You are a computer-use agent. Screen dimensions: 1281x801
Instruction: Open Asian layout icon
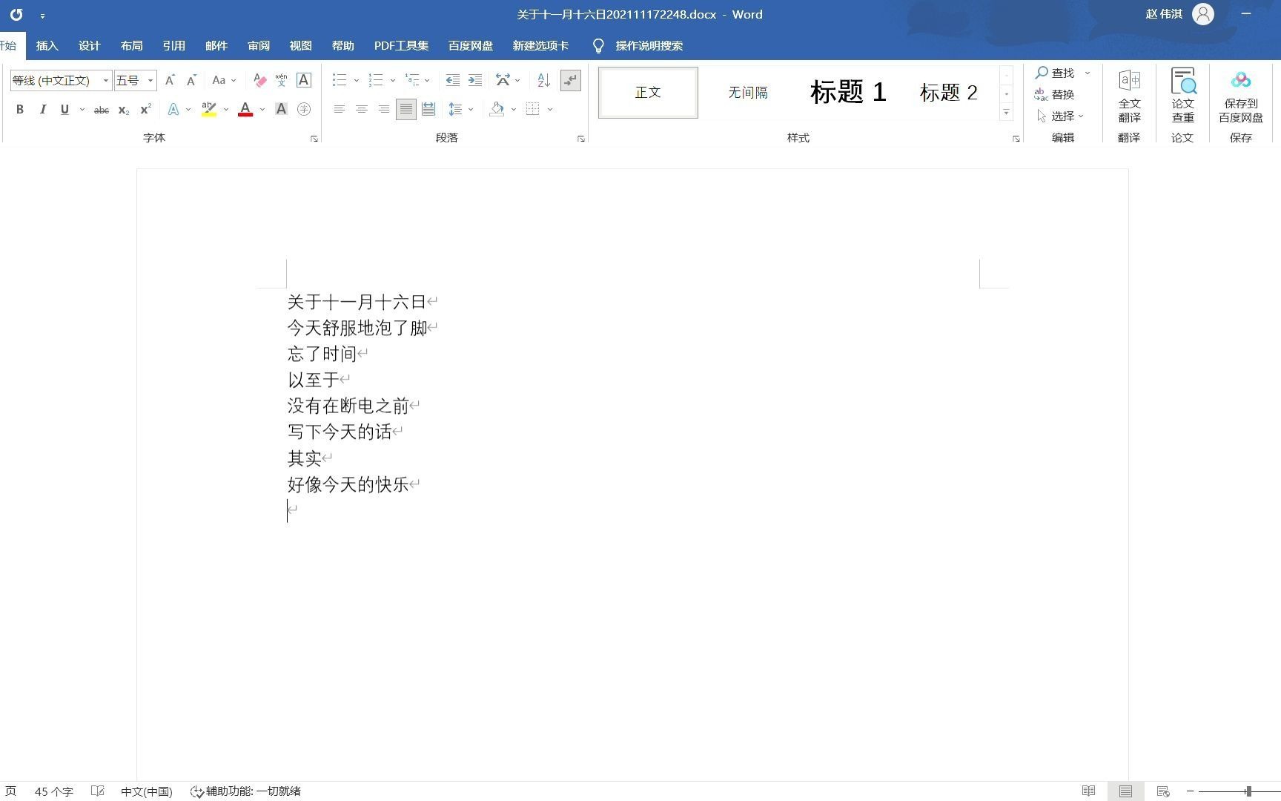click(503, 80)
